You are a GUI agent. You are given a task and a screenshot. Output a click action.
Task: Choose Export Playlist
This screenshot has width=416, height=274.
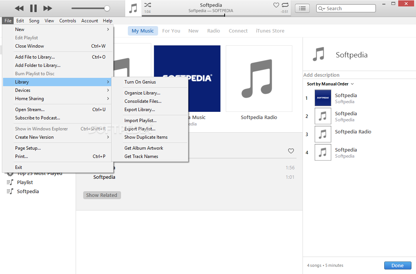click(150, 128)
